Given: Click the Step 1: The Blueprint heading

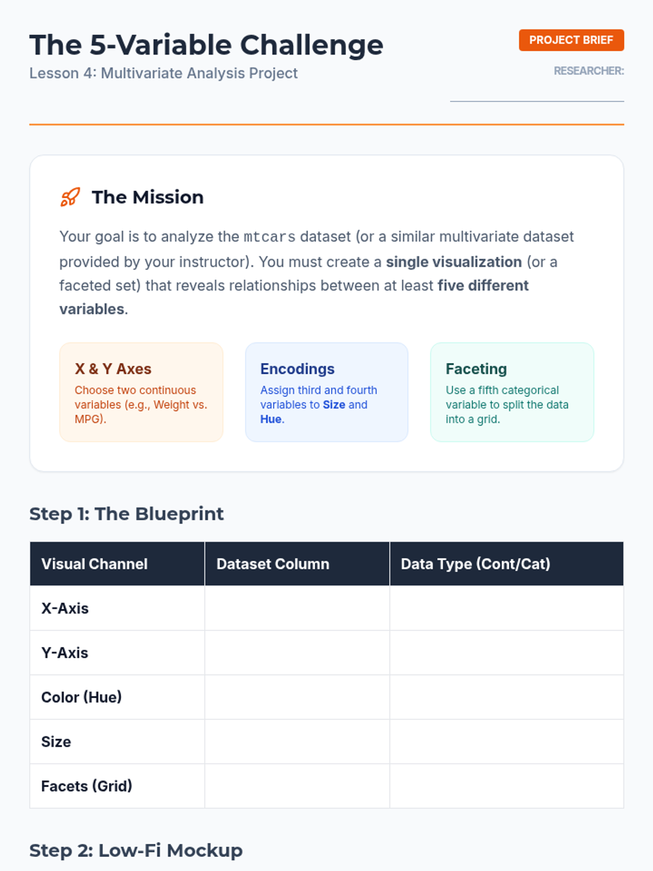Looking at the screenshot, I should point(126,514).
